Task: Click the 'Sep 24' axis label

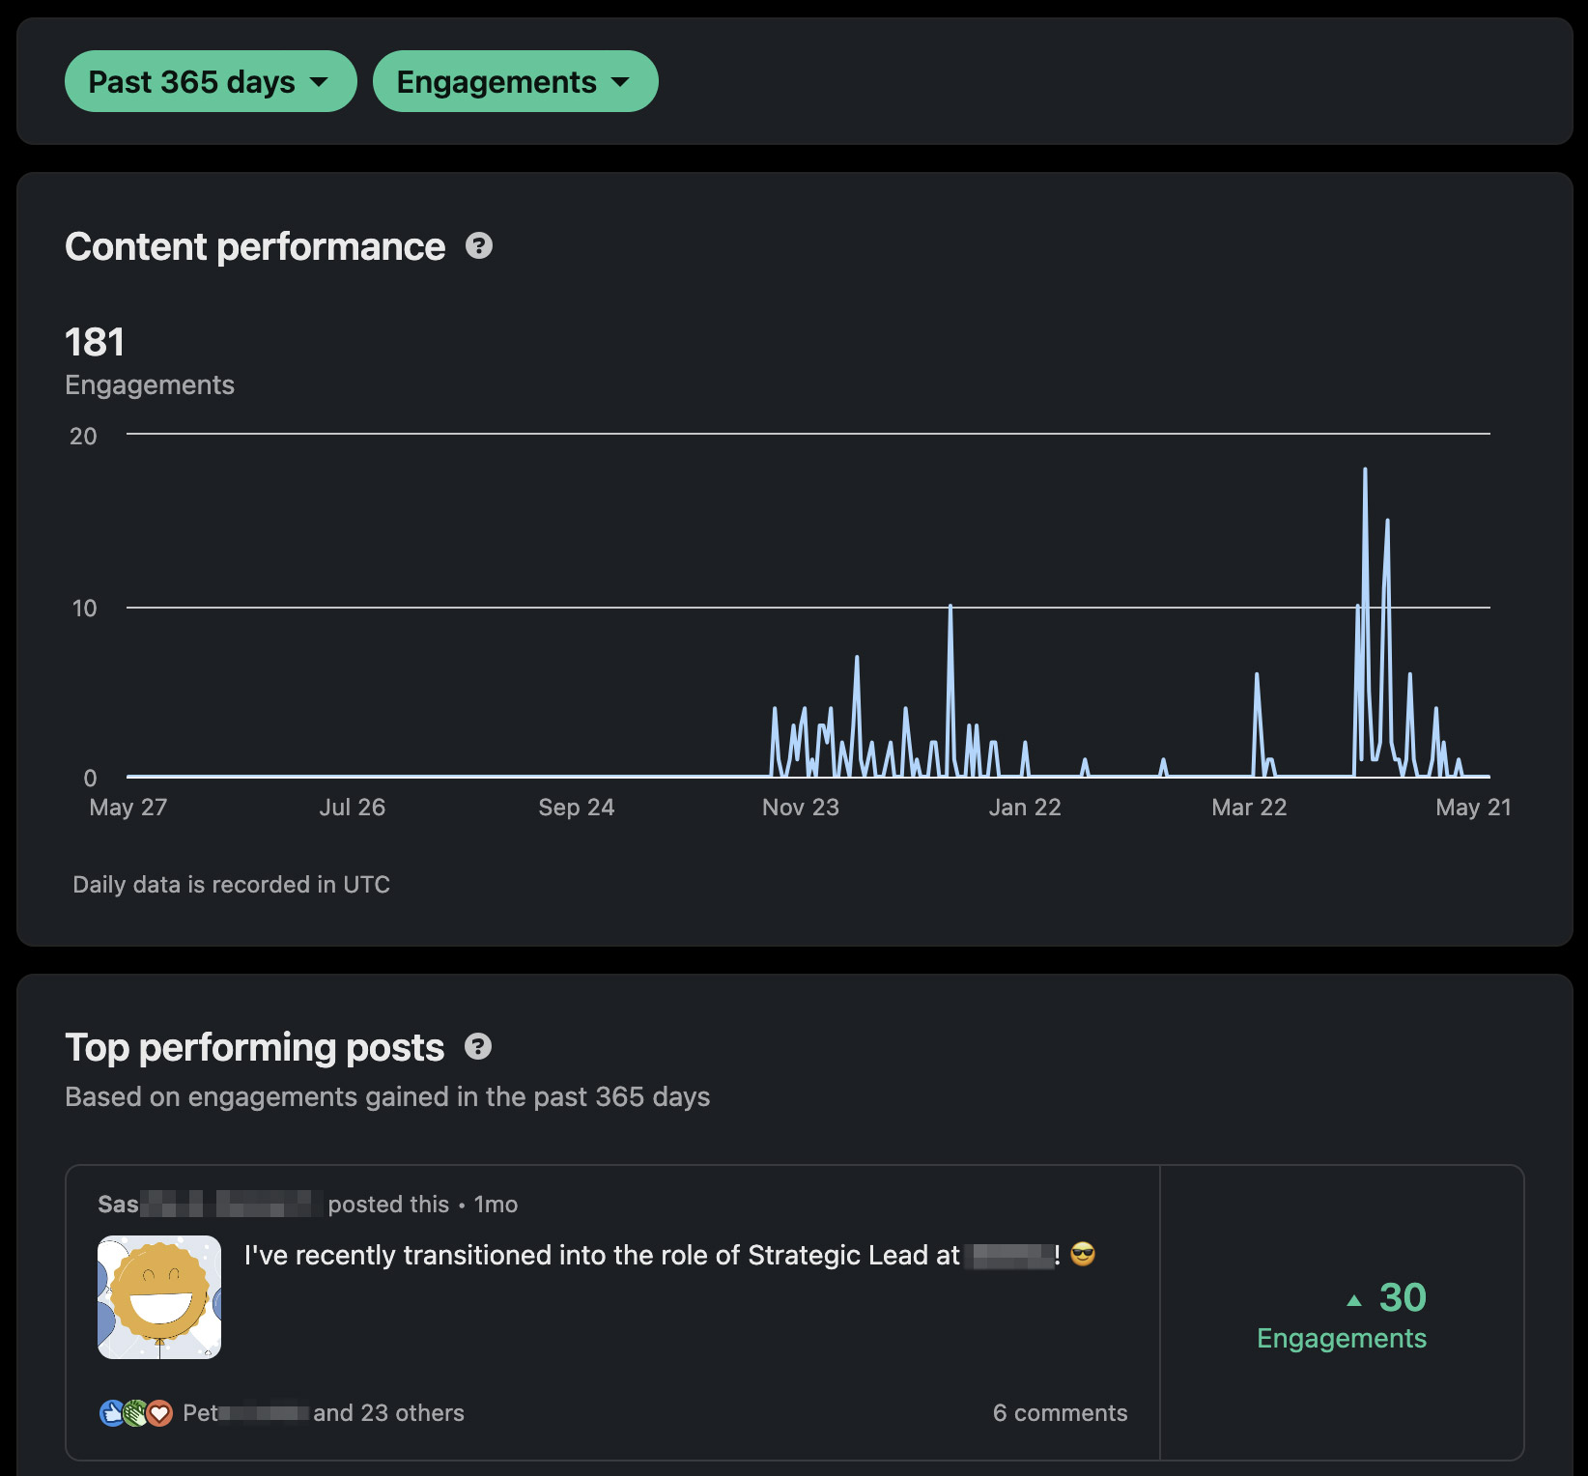Action: point(577,808)
